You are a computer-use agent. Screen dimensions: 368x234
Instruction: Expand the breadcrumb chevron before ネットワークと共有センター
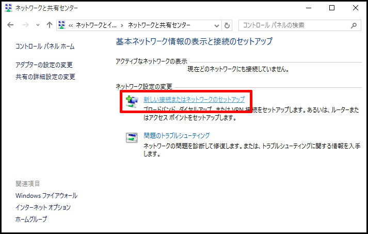point(122,25)
